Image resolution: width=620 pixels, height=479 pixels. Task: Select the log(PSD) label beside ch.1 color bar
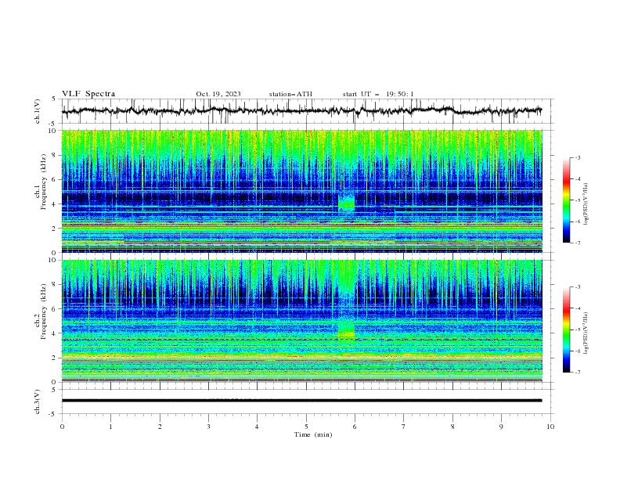click(x=586, y=204)
